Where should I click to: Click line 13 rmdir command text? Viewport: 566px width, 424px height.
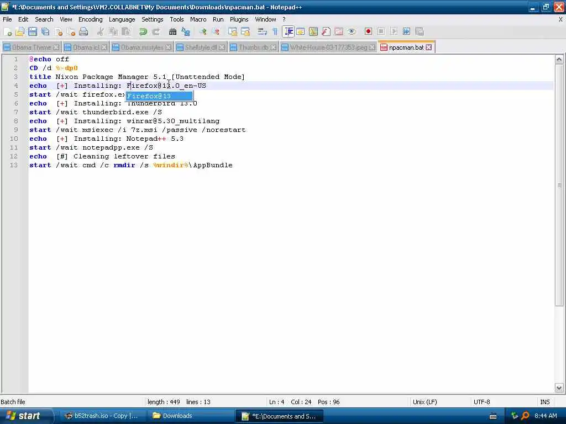pos(124,165)
